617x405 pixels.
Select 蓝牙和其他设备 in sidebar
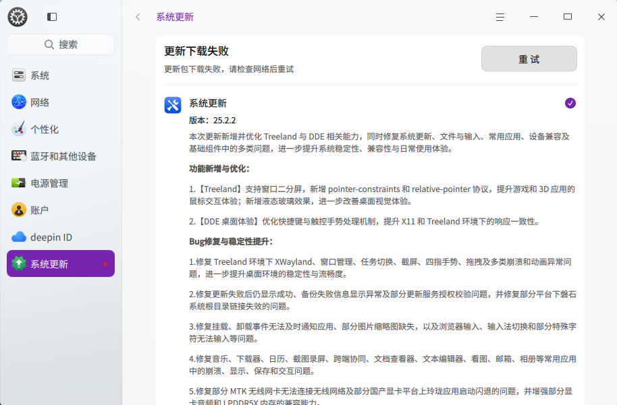[61, 156]
